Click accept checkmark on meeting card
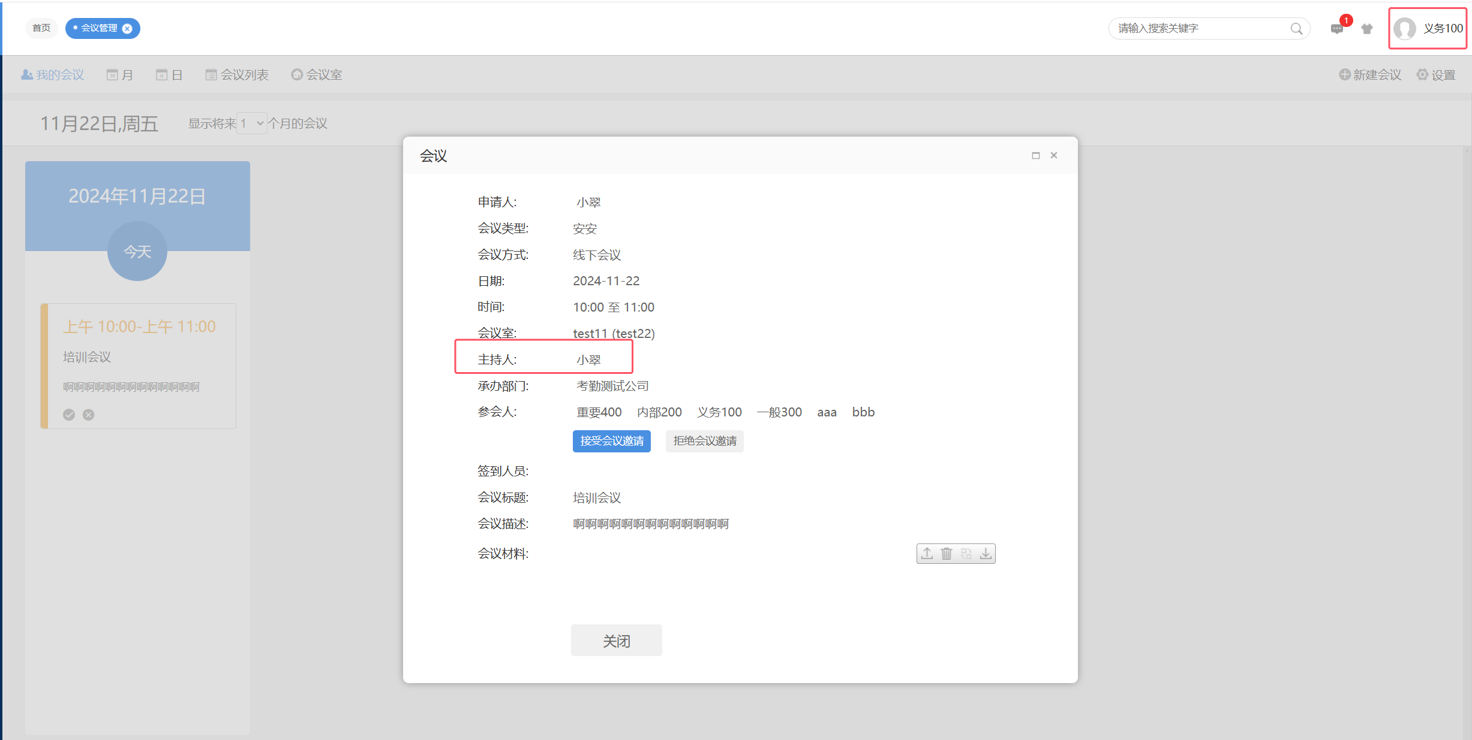Screen dimensions: 1472x740 [x=69, y=415]
